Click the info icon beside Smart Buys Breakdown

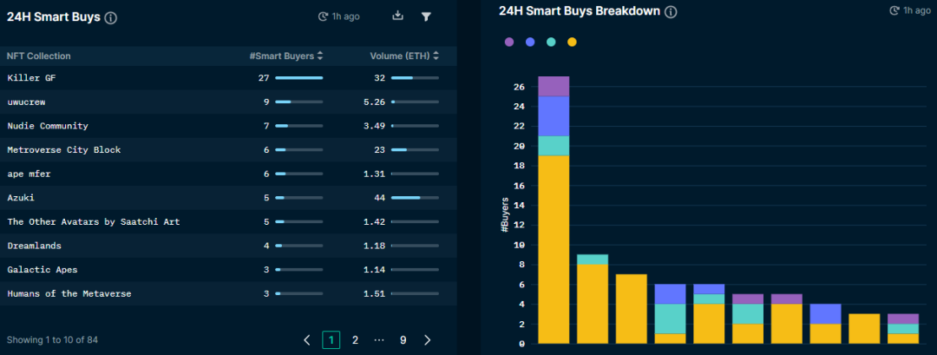(671, 12)
